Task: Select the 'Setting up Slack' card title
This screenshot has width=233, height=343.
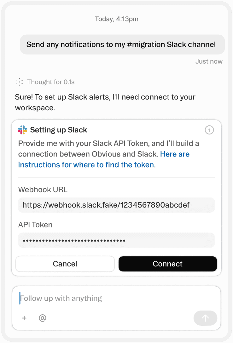Action: click(58, 130)
